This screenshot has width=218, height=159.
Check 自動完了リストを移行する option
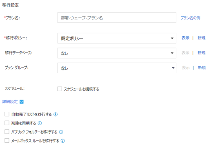7,114
